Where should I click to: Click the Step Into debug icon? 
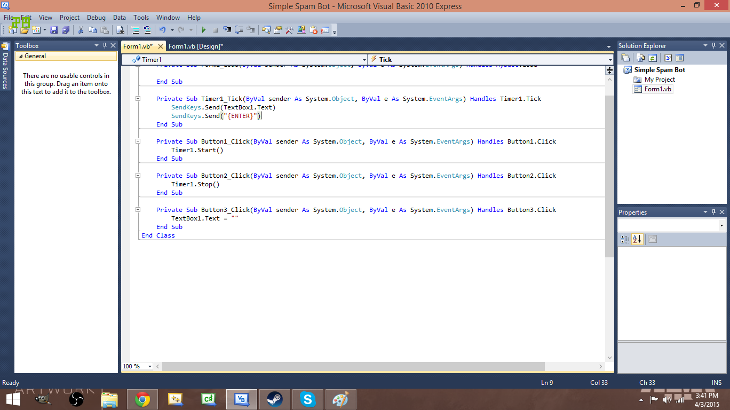point(227,30)
